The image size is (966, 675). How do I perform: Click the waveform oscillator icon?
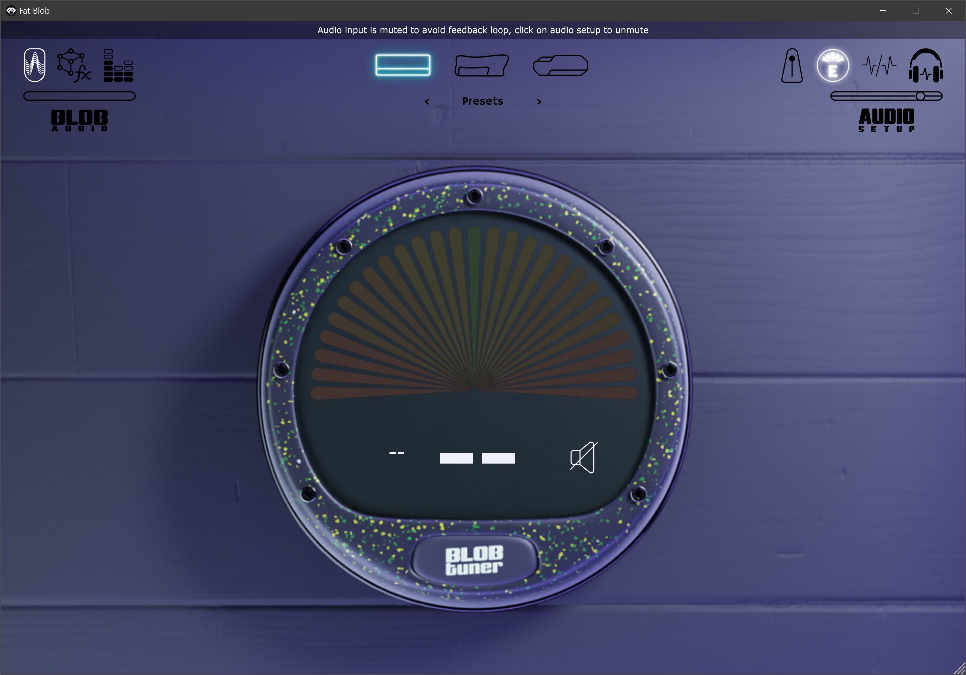click(35, 65)
